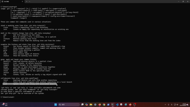Click the bottom 'C:\Users\creat>' prompt line
190x107 pixels.
[x=7, y=97]
